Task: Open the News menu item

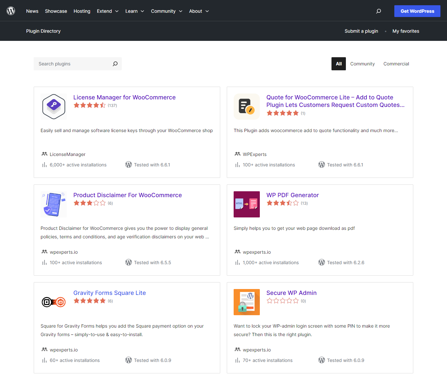Action: point(32,11)
